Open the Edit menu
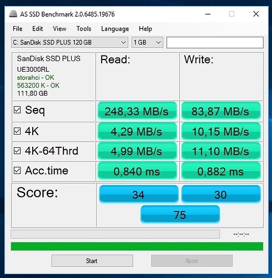The image size is (272, 278). coord(38,29)
